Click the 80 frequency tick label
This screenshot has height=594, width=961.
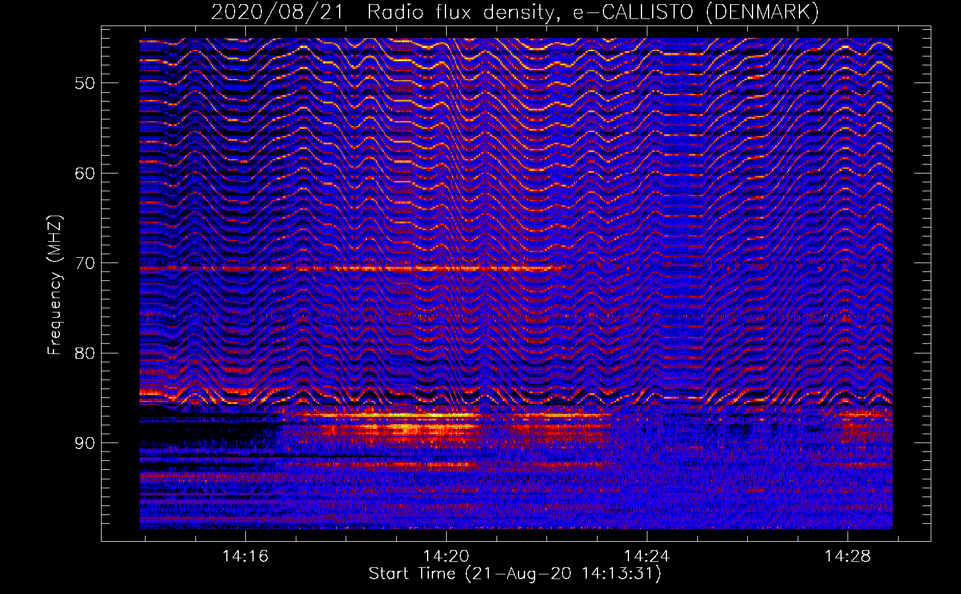click(x=85, y=353)
